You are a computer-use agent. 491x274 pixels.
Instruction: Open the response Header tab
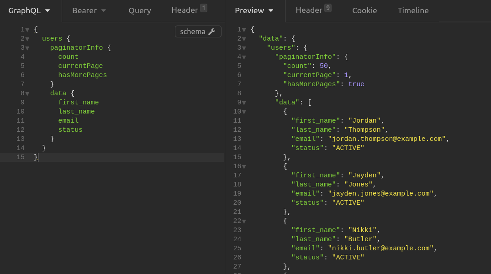tap(313, 10)
